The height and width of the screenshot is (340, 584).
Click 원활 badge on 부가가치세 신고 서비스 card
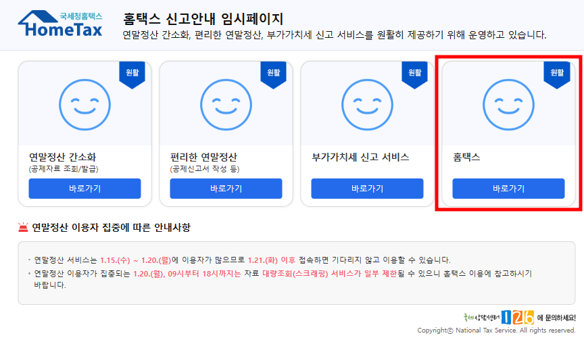(x=414, y=75)
